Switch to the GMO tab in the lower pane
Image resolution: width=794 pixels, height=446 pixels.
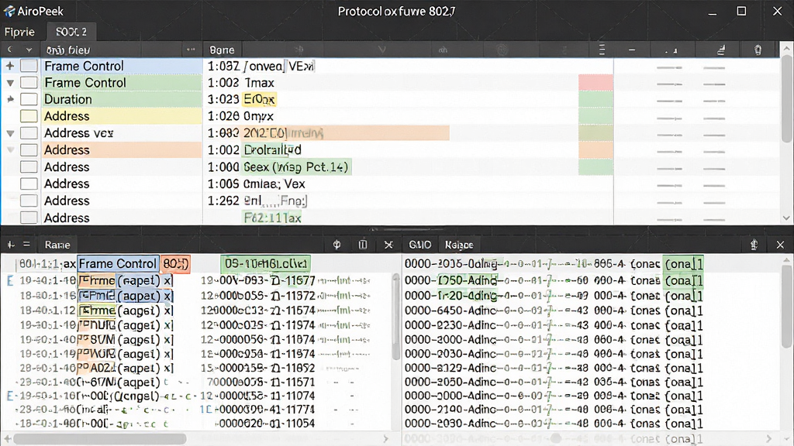click(x=419, y=245)
